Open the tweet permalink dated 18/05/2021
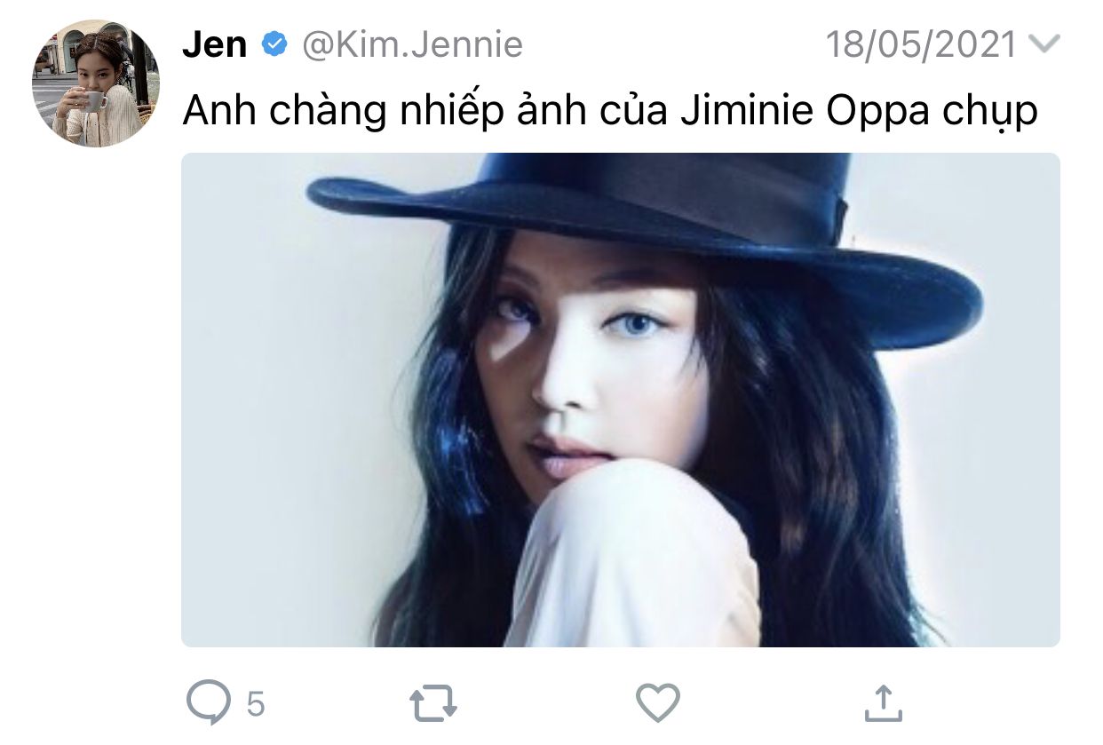The width and height of the screenshot is (1103, 745). [x=921, y=44]
